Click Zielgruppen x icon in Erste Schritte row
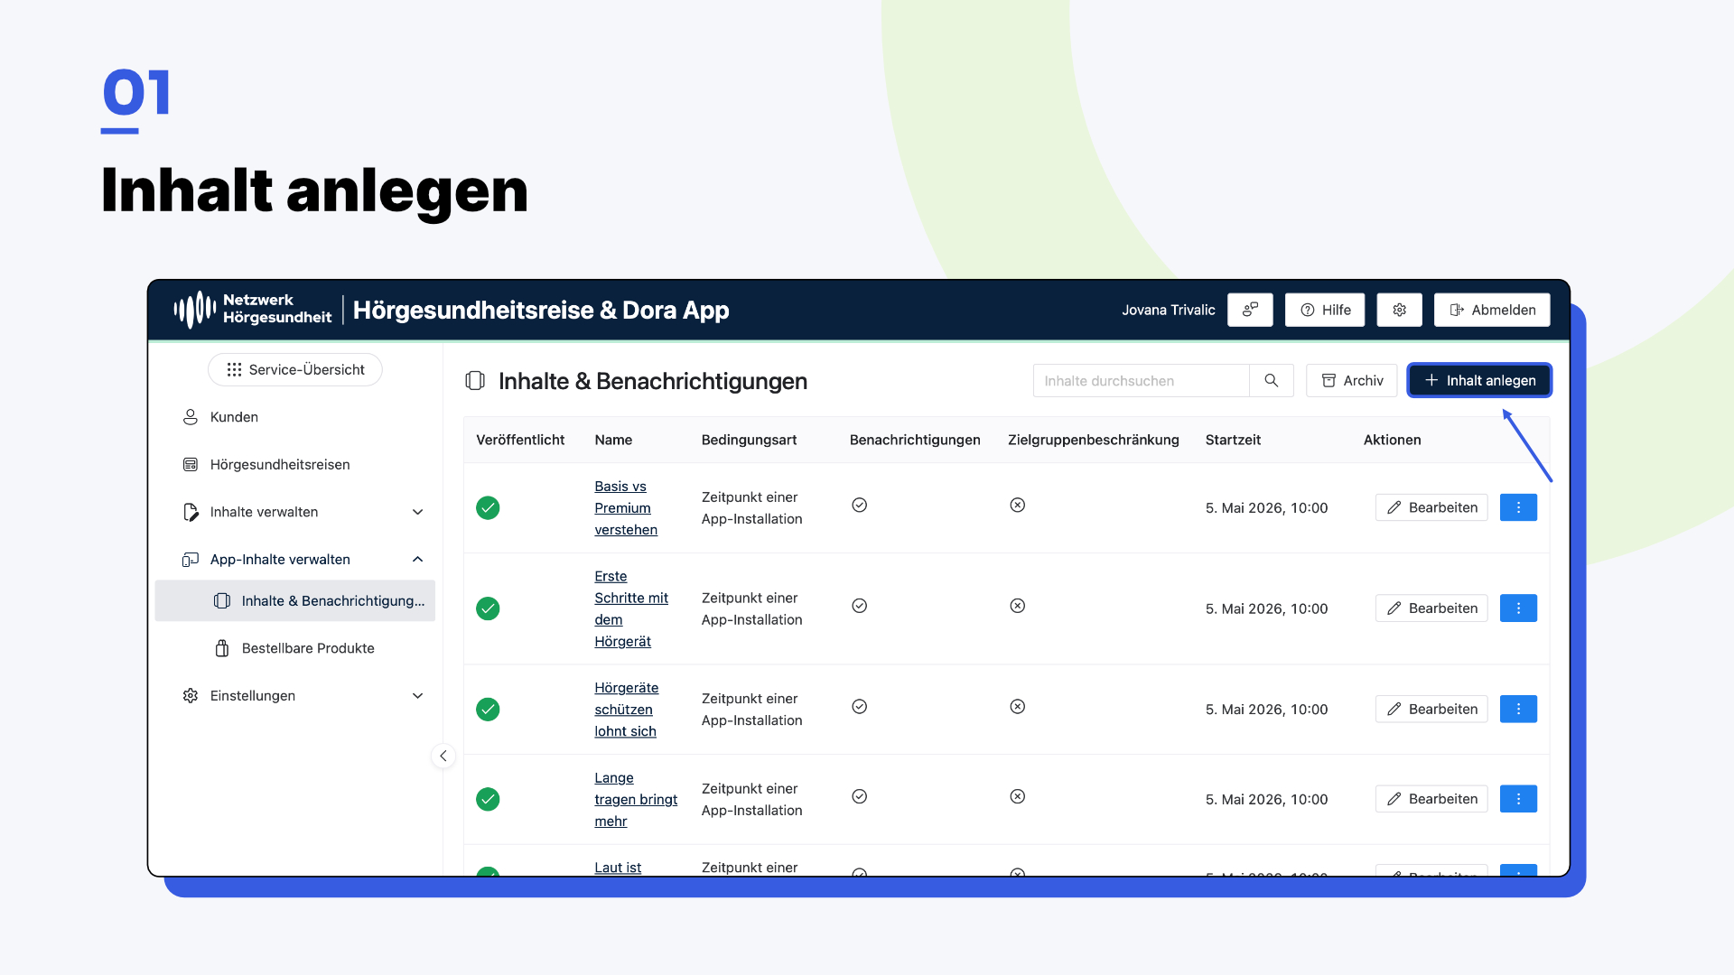 coord(1018,606)
